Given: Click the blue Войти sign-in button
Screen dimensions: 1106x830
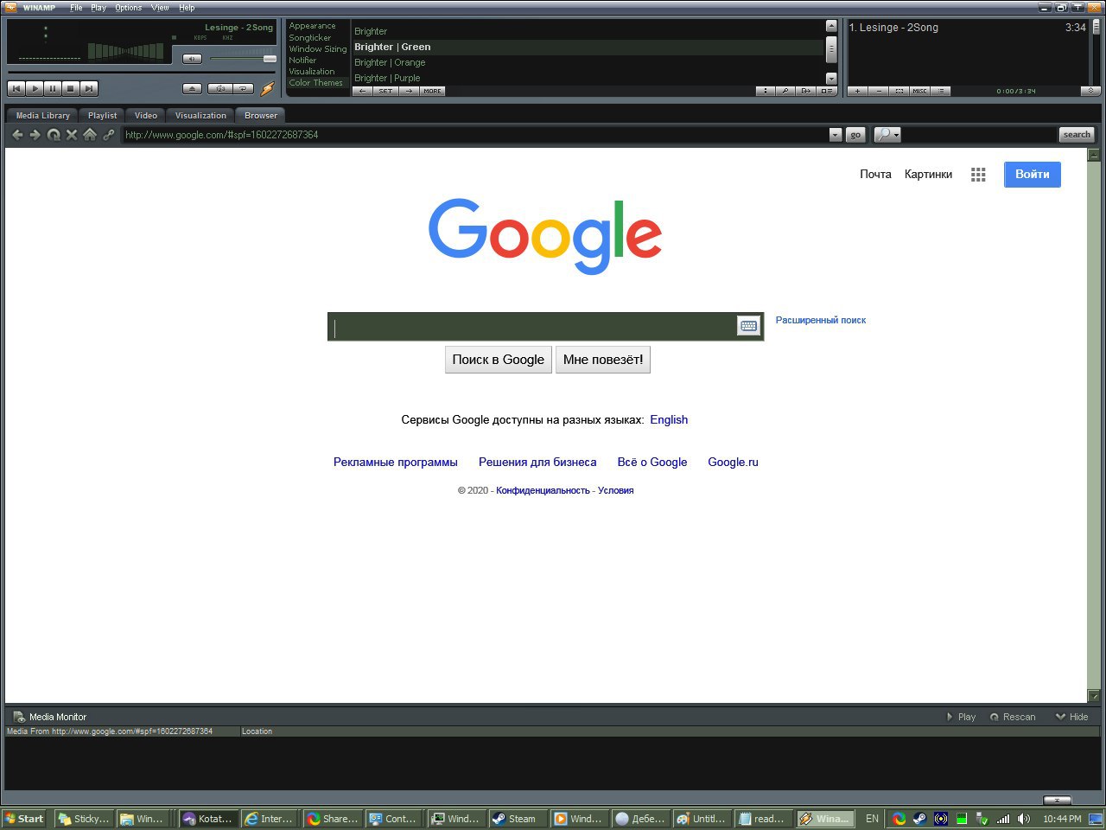Looking at the screenshot, I should pyautogui.click(x=1032, y=175).
